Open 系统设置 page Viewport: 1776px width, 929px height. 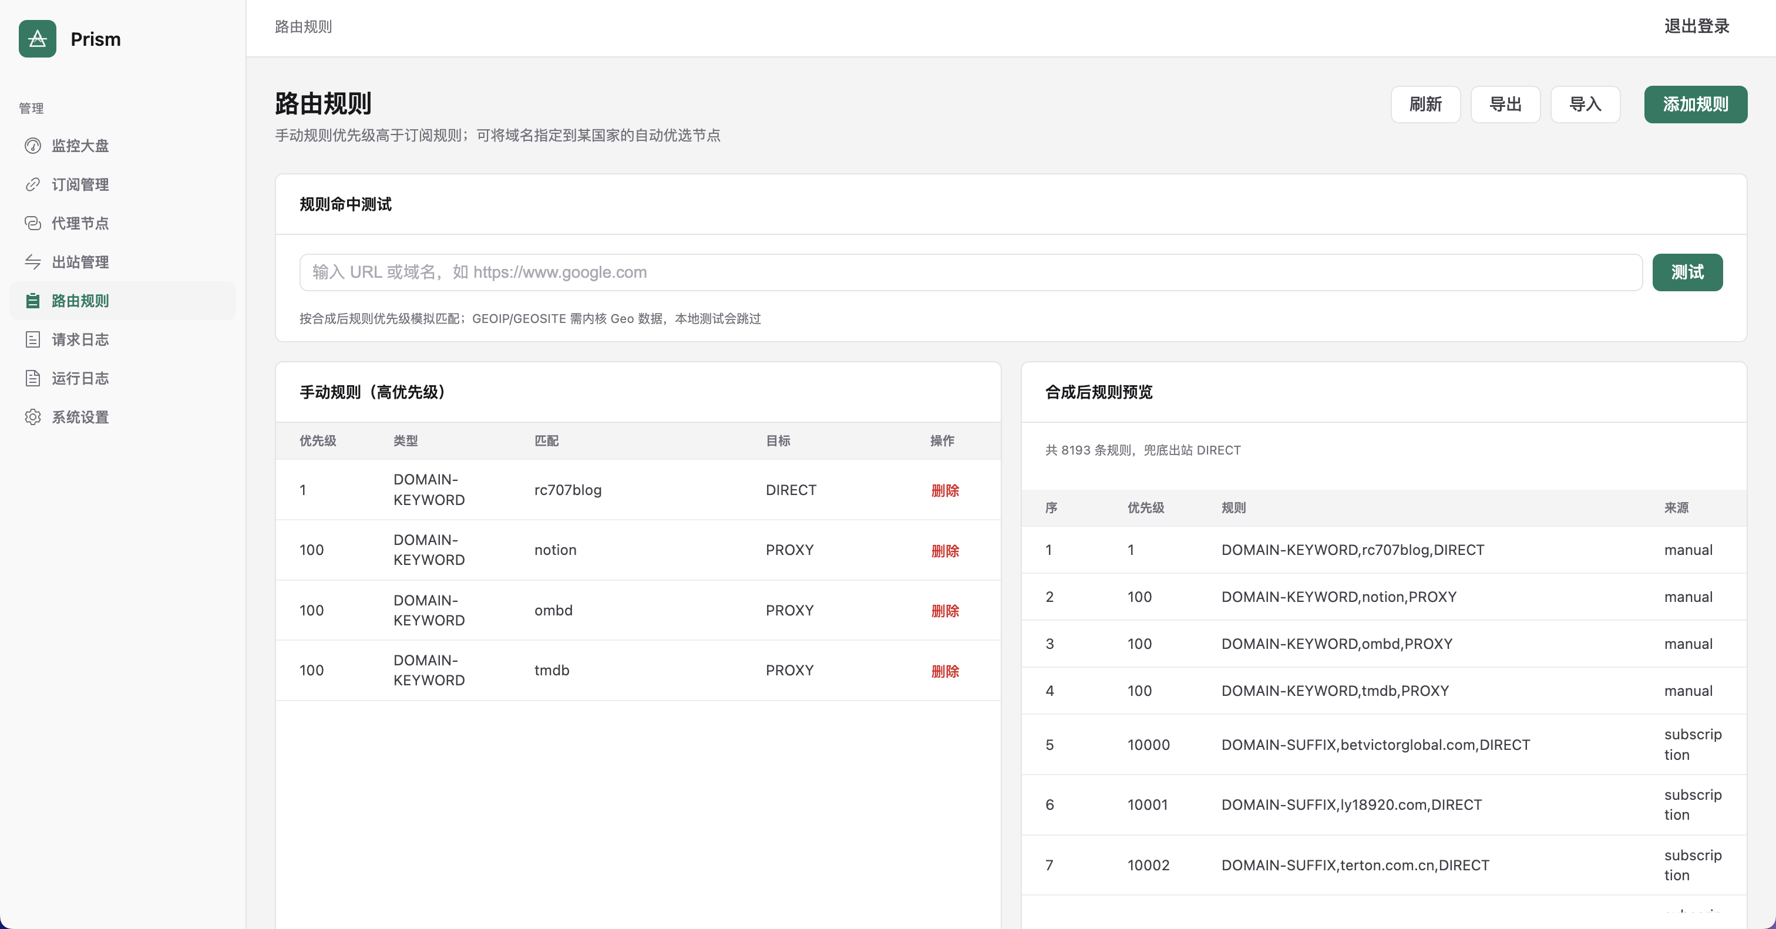click(123, 417)
